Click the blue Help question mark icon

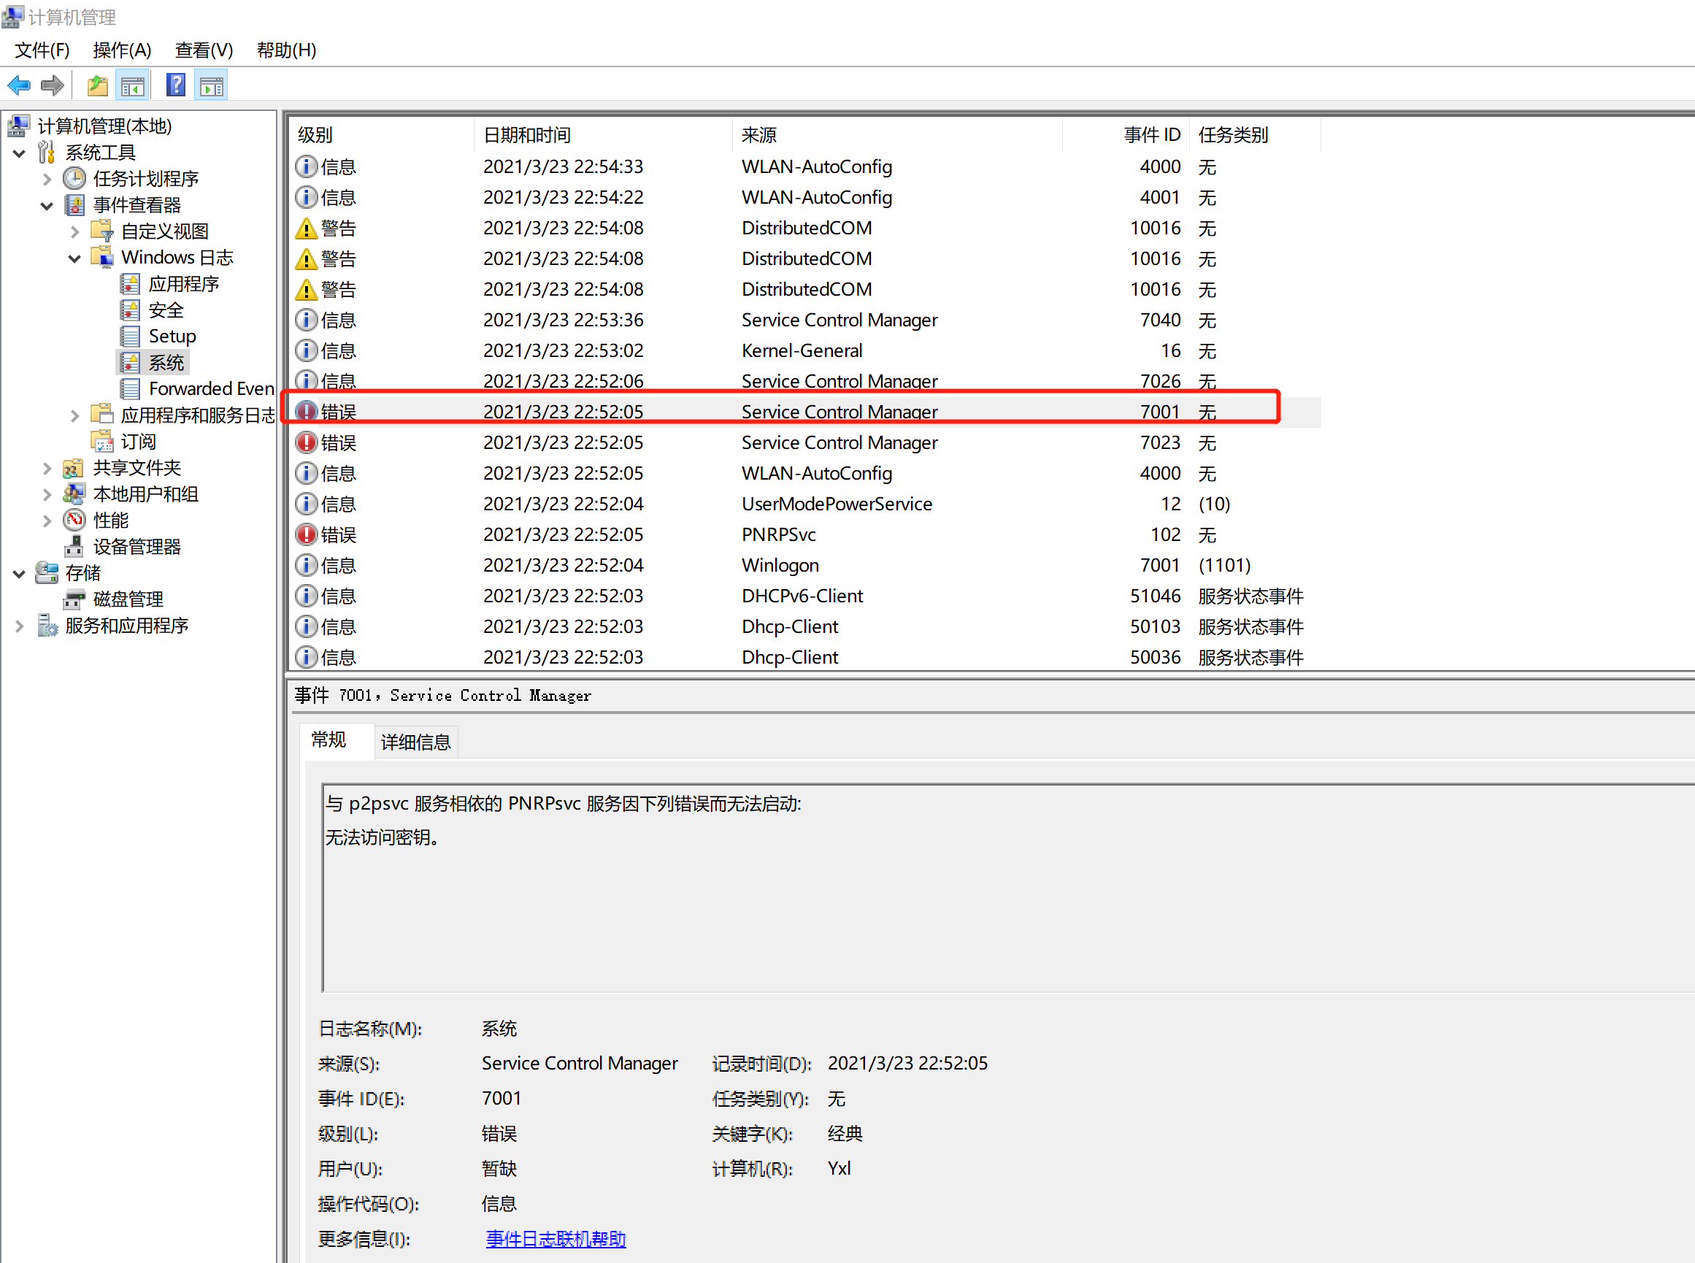176,85
